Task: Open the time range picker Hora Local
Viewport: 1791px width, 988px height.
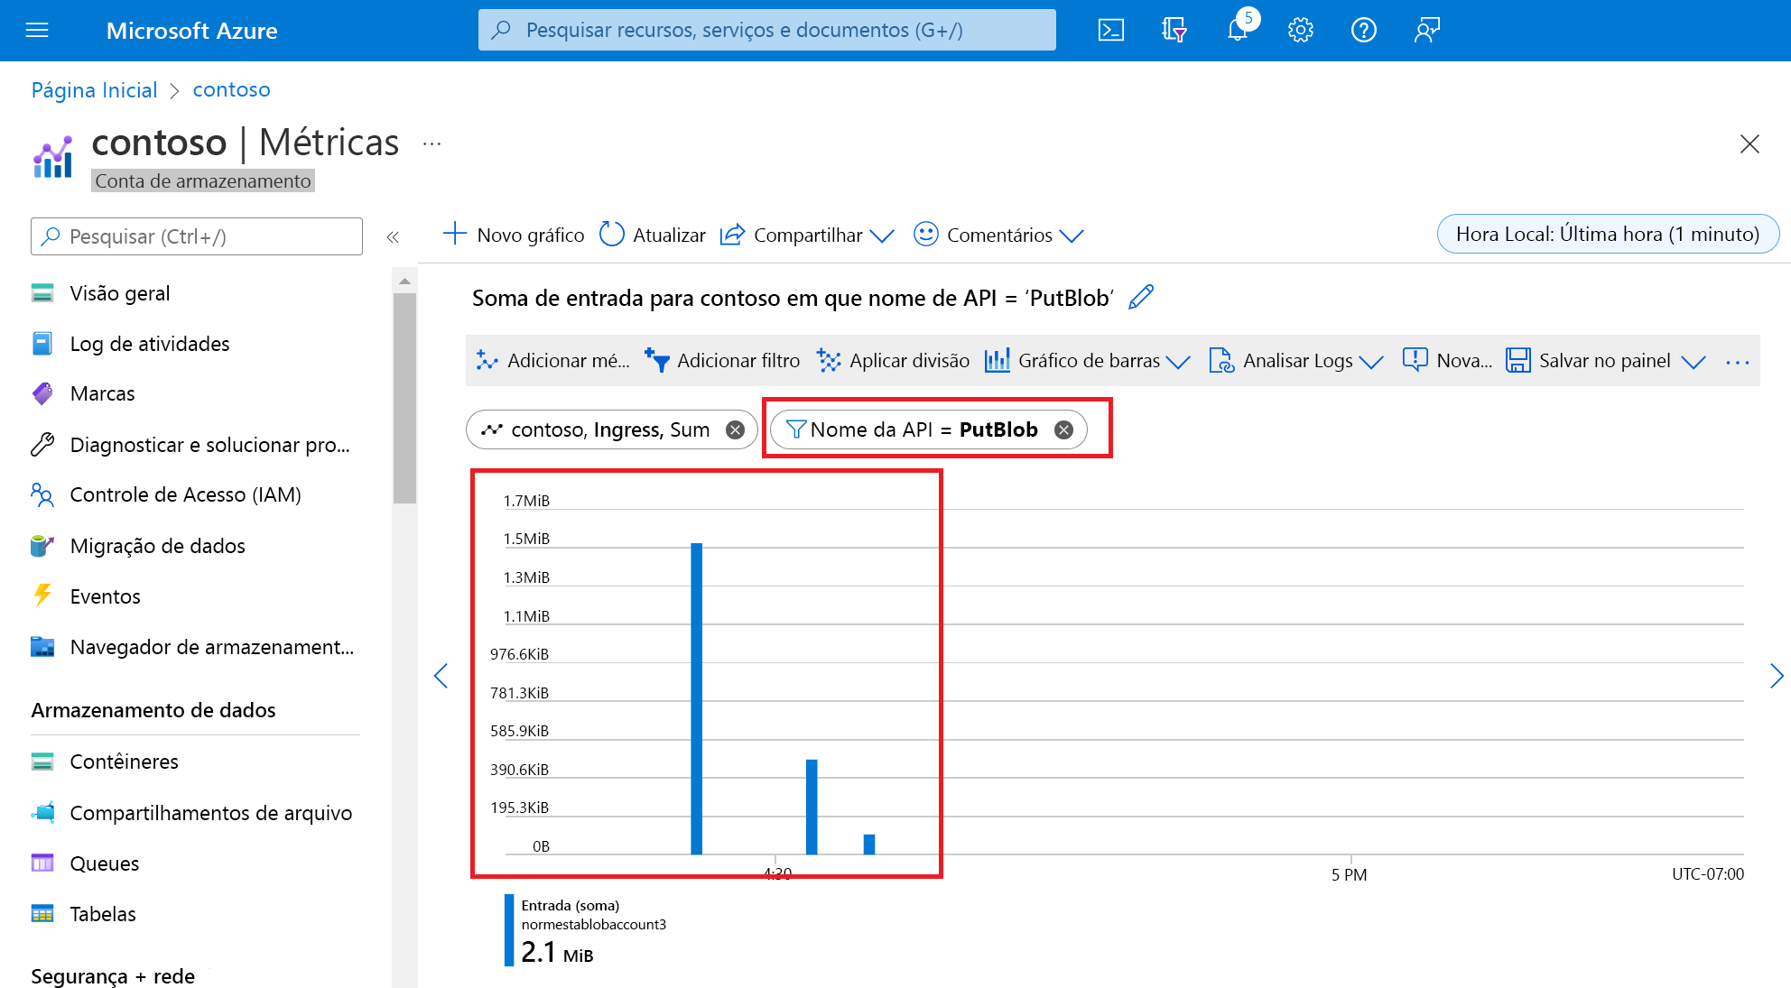Action: [1608, 235]
